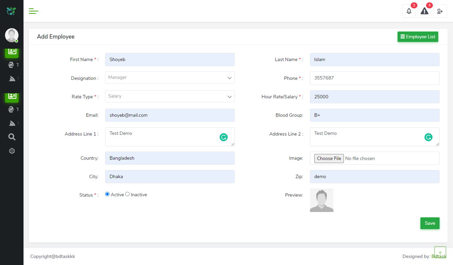Click the Grammarly icon in Address Line 2
Viewport: 453px width, 265px height.
(x=428, y=137)
